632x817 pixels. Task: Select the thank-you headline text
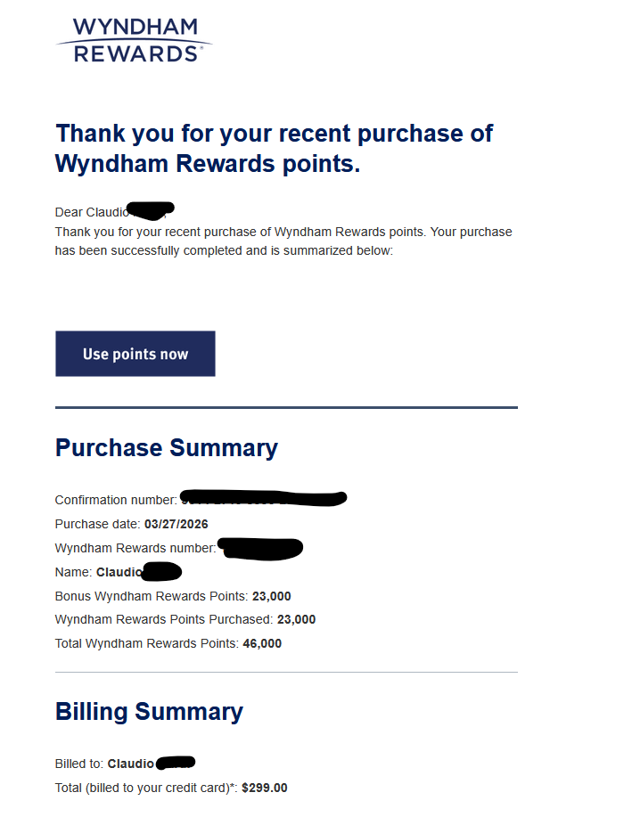pos(274,149)
